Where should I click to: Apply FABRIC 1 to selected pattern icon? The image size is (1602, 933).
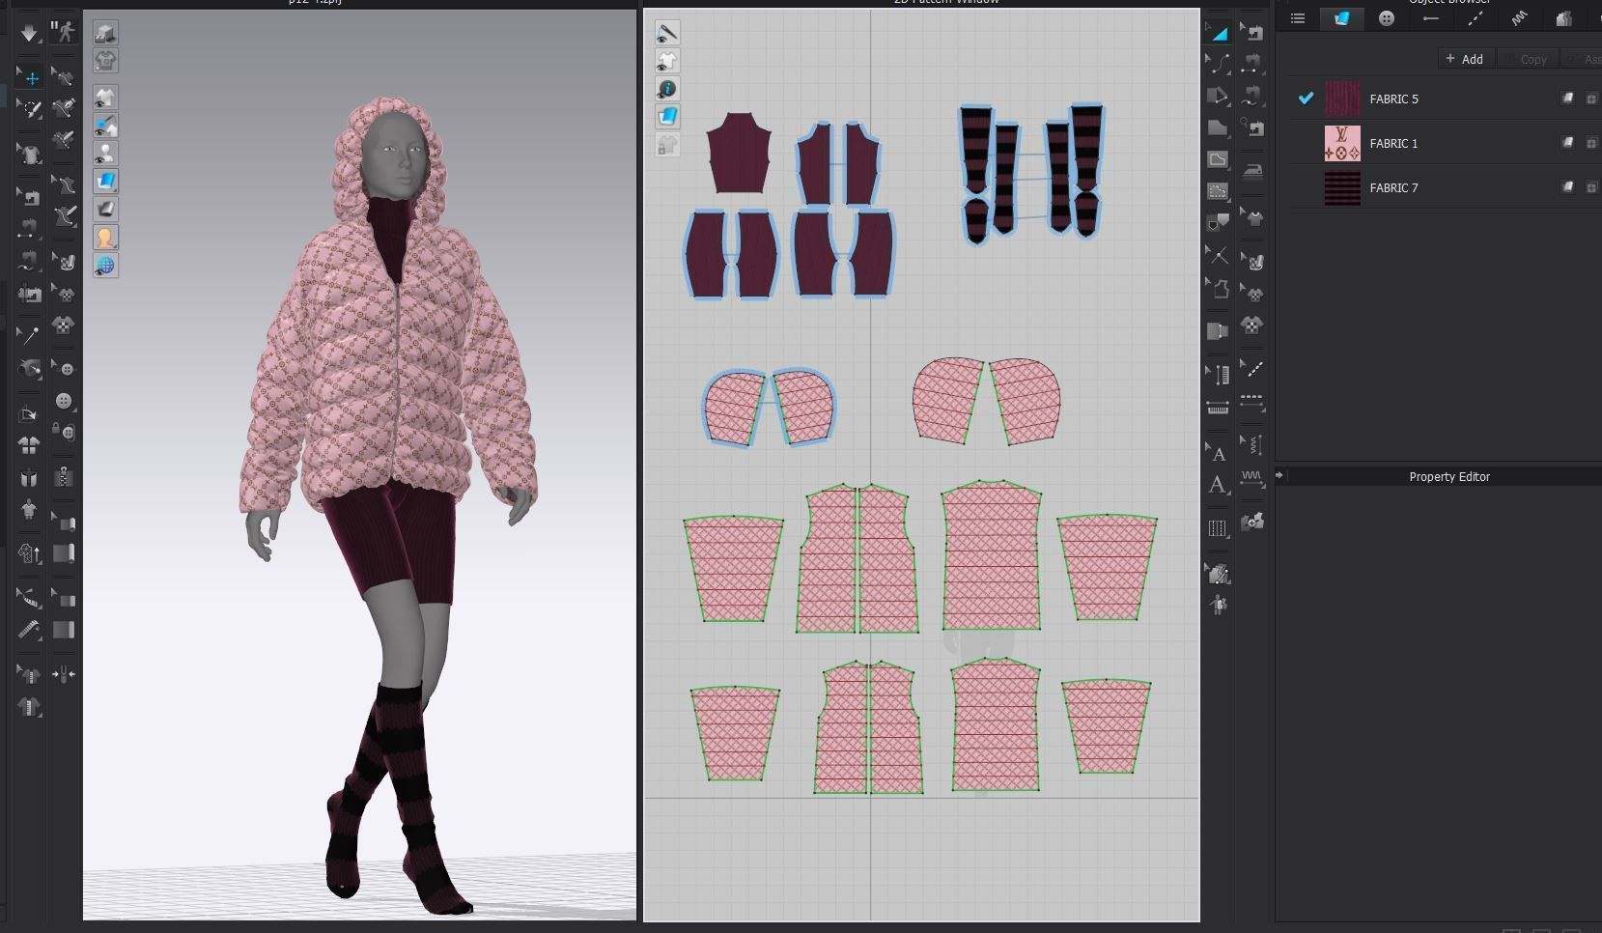1567,143
